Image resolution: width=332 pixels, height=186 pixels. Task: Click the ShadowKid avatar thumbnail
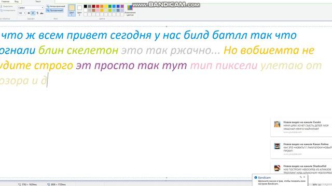pos(277,168)
